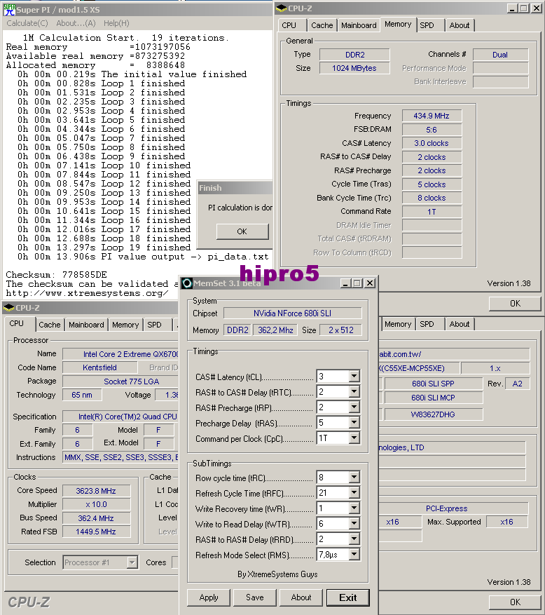
Task: Click the Command Rate value 1T
Action: click(x=432, y=211)
